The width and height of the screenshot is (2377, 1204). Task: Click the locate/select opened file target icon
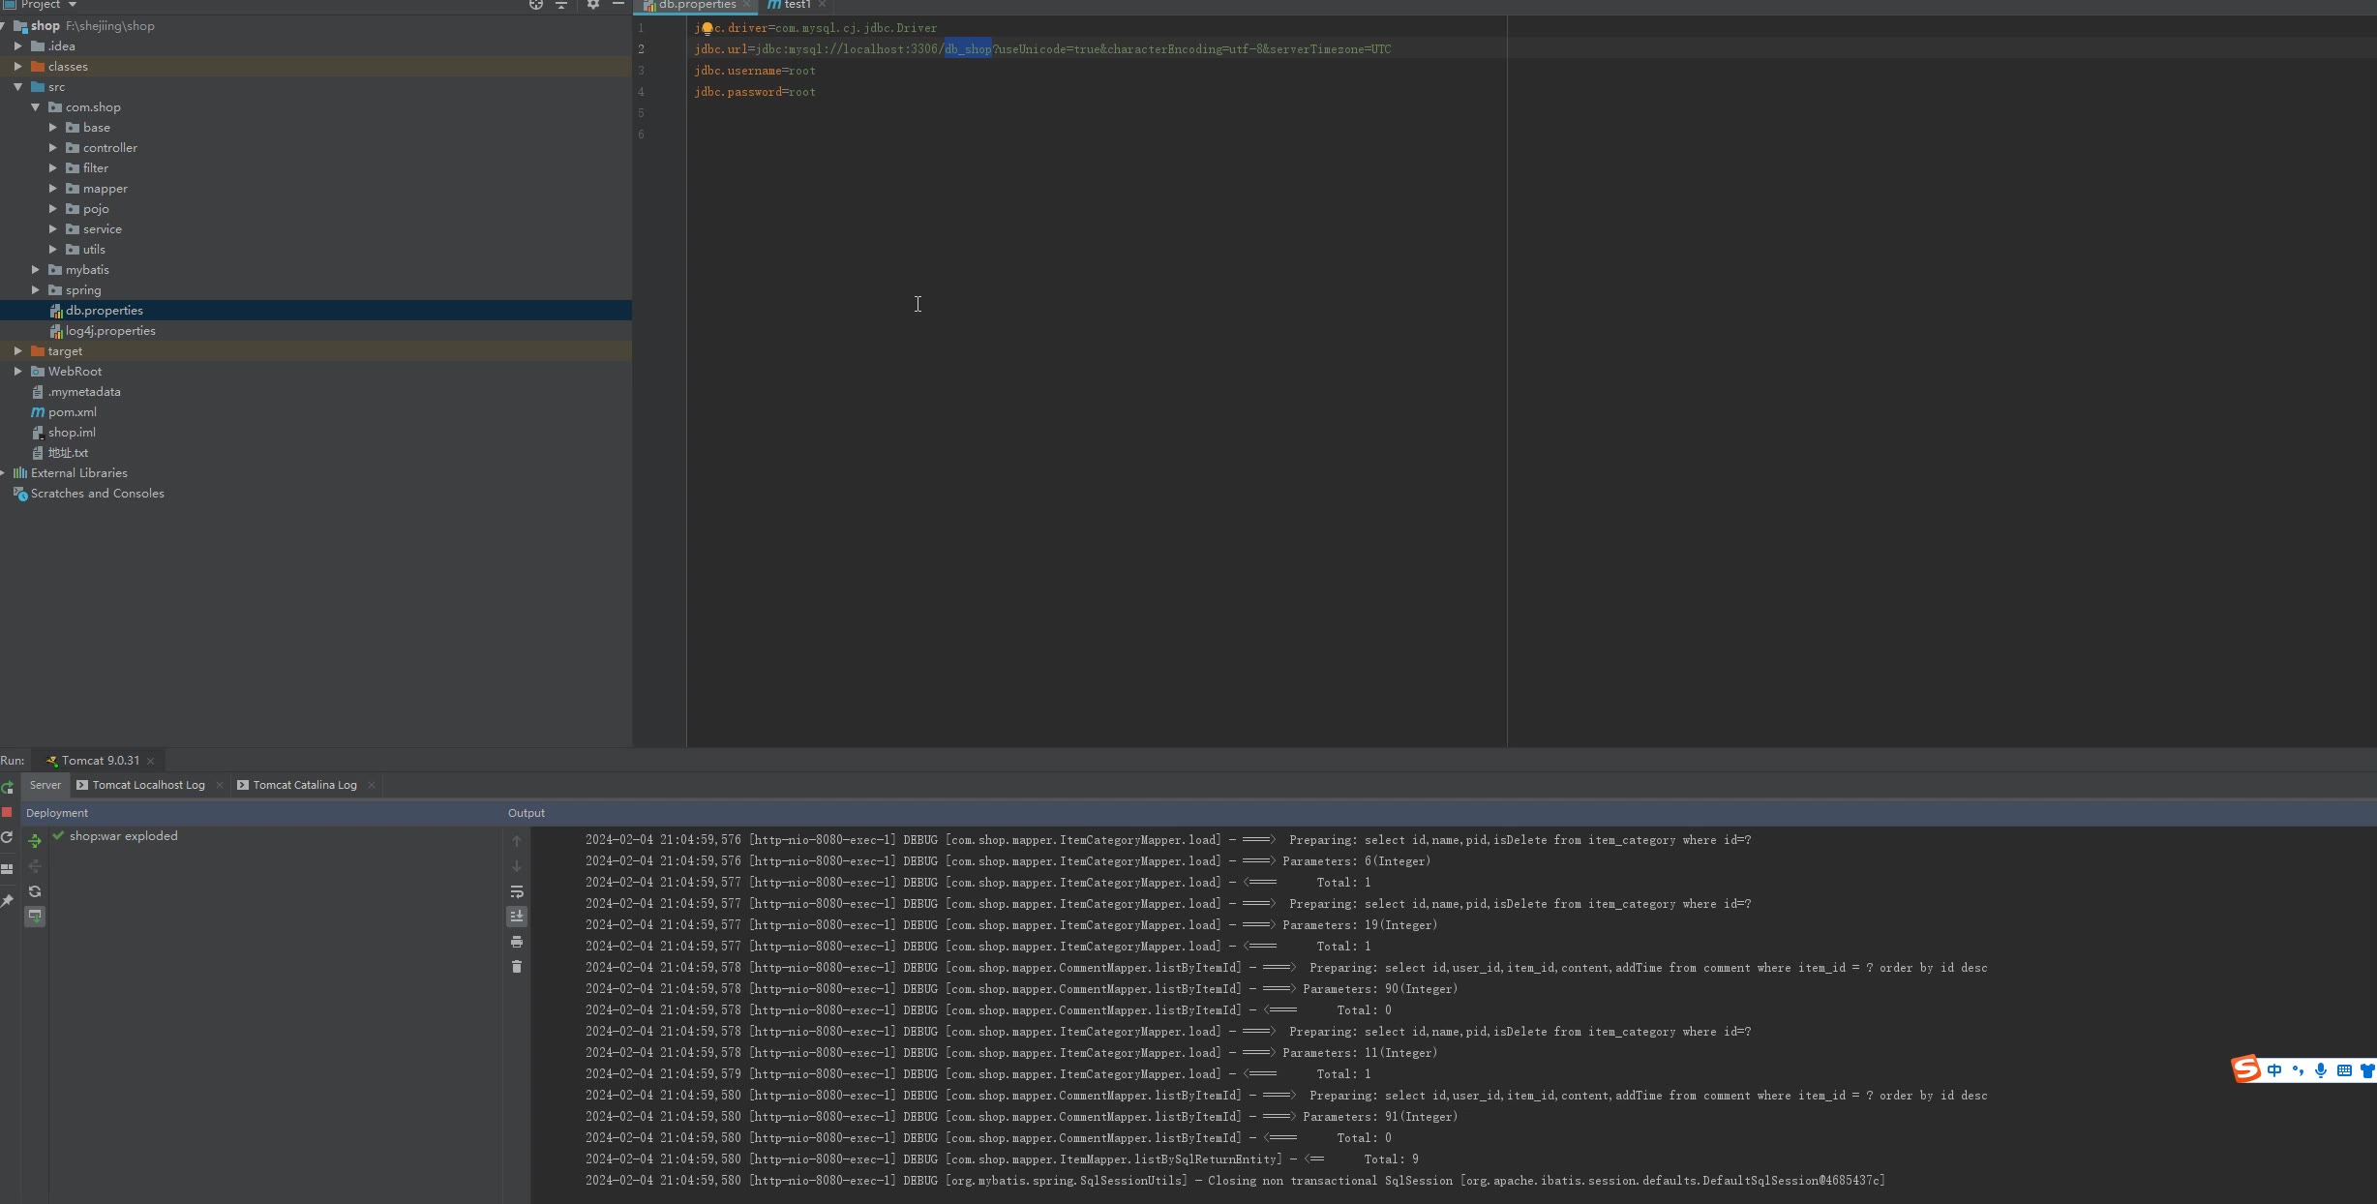click(x=535, y=5)
